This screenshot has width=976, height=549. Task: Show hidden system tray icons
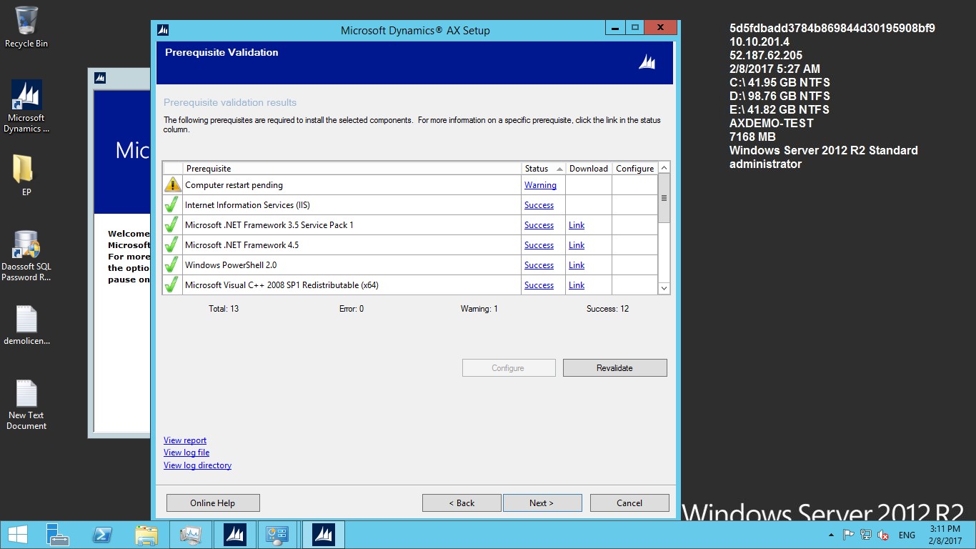point(831,535)
